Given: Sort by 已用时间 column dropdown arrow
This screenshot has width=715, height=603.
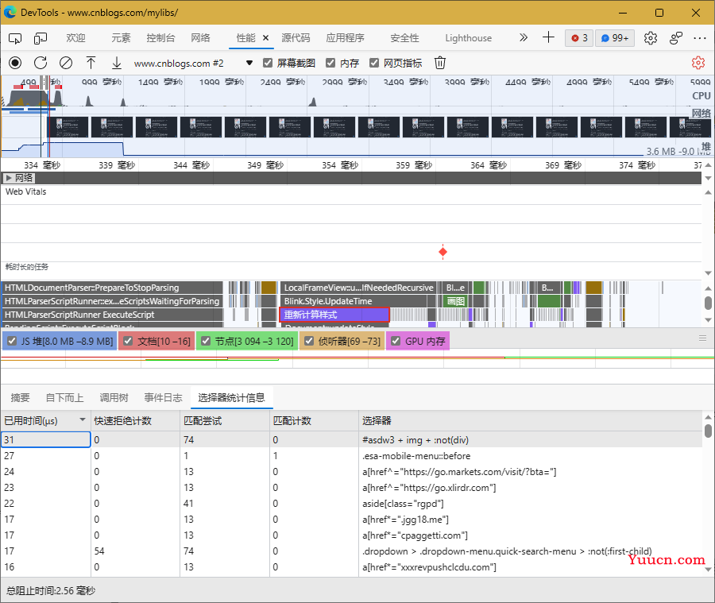Looking at the screenshot, I should (x=83, y=419).
